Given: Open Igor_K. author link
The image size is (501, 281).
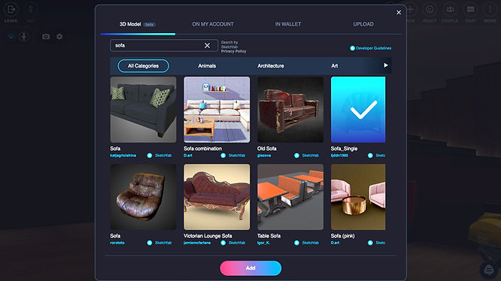Looking at the screenshot, I should pyautogui.click(x=263, y=243).
